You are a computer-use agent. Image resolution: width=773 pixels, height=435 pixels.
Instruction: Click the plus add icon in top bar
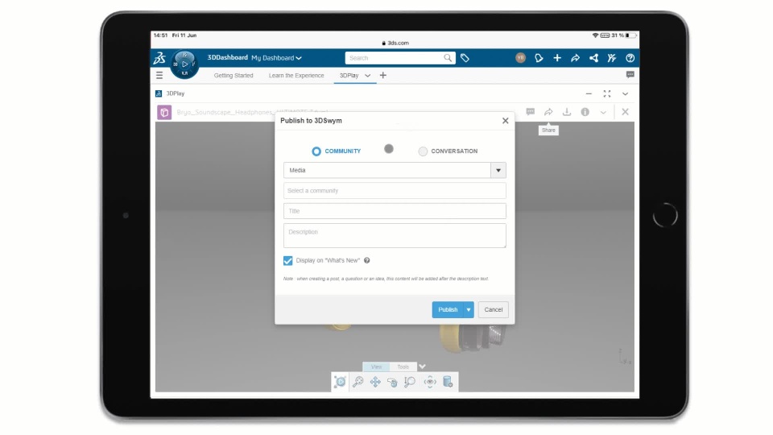(x=557, y=58)
